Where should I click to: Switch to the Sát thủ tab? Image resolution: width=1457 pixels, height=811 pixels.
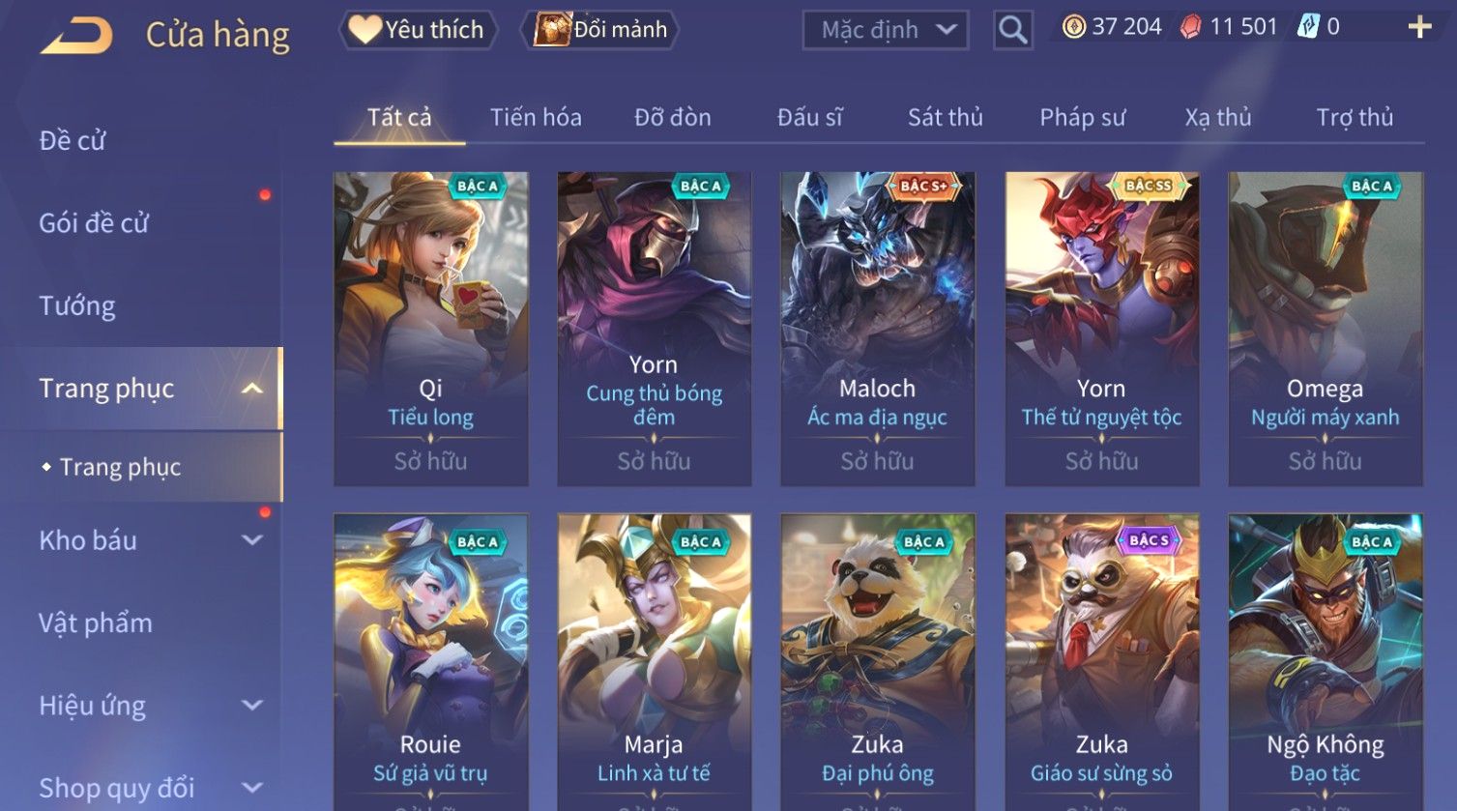pyautogui.click(x=945, y=118)
